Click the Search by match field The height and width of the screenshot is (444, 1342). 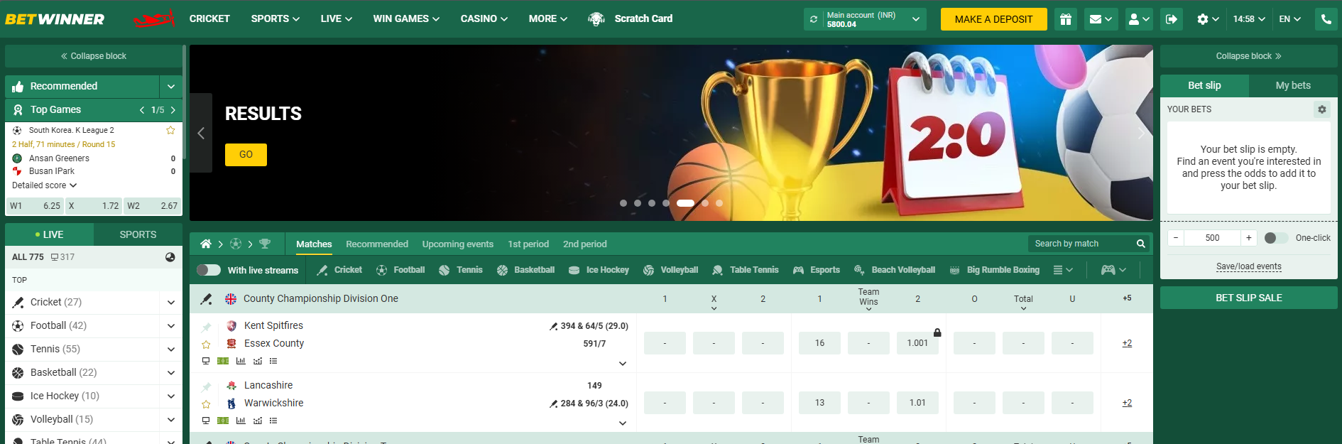pyautogui.click(x=1081, y=244)
